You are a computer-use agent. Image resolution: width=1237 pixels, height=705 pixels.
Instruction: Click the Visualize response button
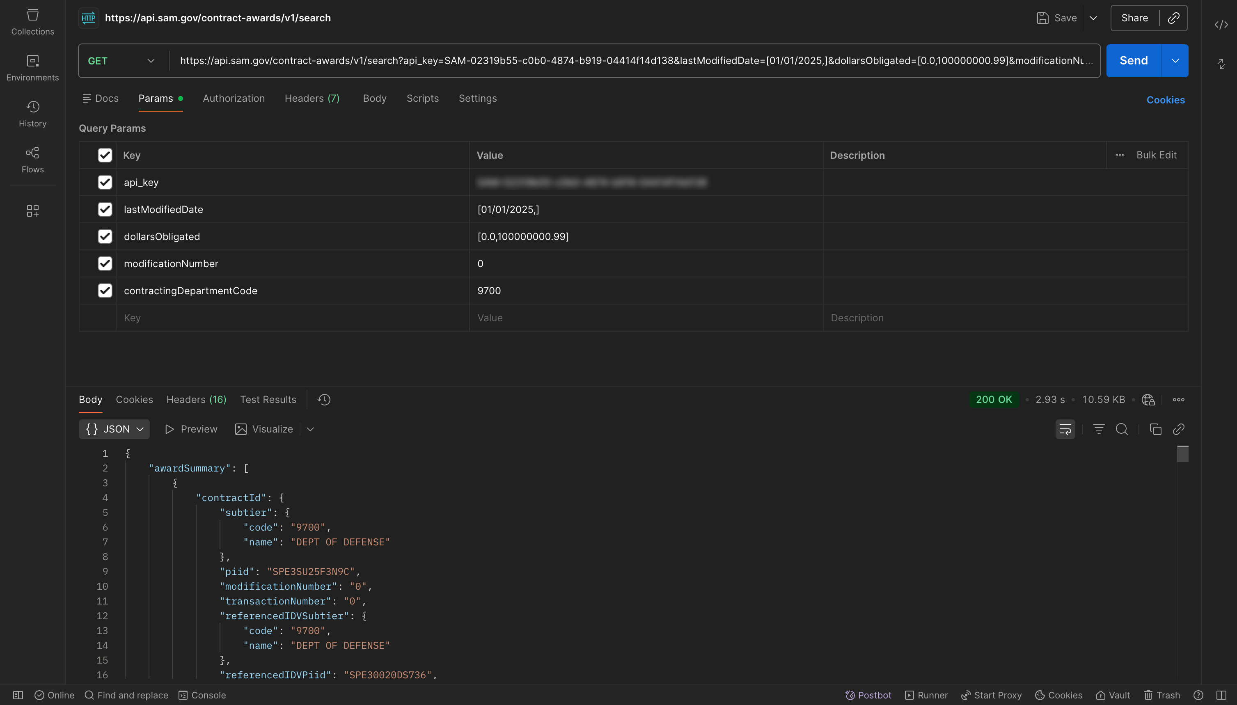(264, 429)
